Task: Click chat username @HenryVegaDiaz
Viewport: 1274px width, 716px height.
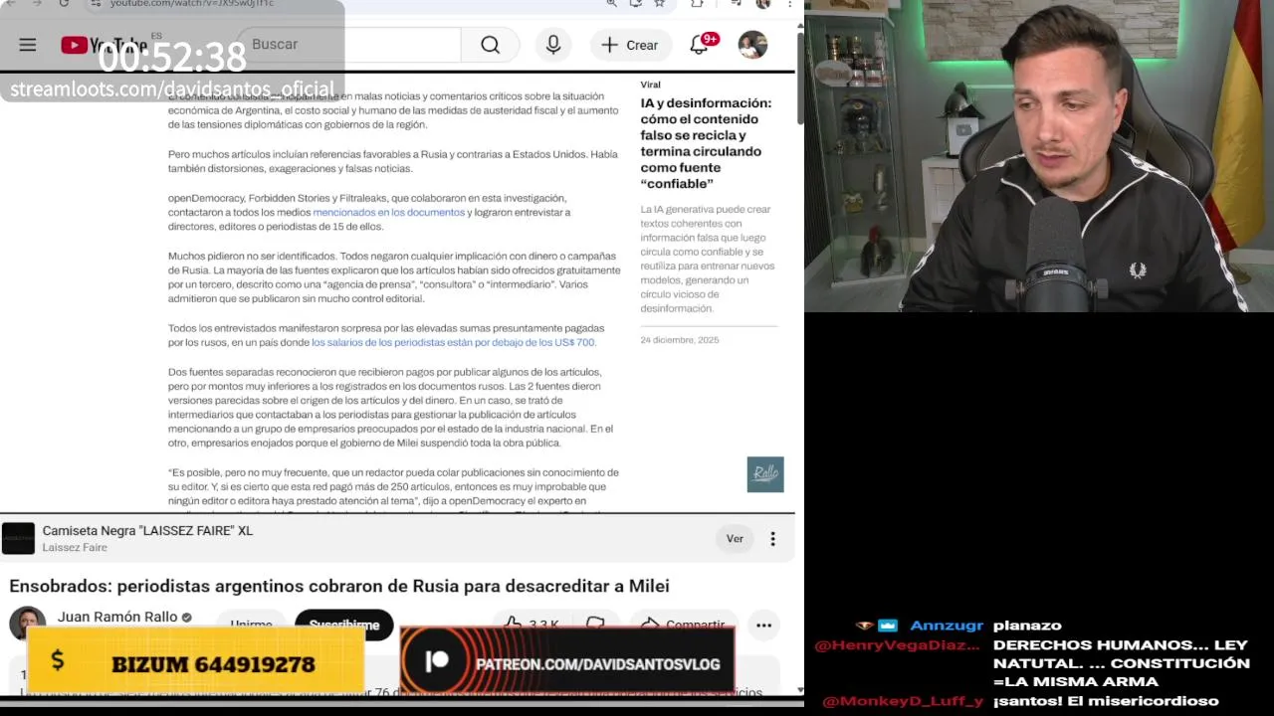Action: click(x=897, y=645)
